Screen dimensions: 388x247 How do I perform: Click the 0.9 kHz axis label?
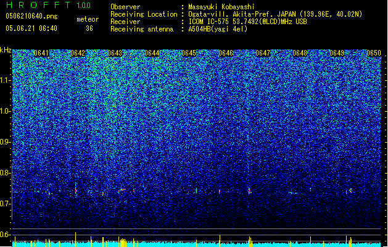pyautogui.click(x=5, y=142)
